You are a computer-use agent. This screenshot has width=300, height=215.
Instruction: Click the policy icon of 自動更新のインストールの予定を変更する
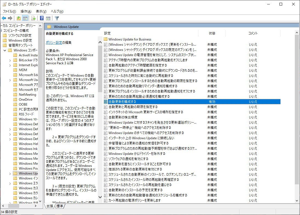point(105,190)
